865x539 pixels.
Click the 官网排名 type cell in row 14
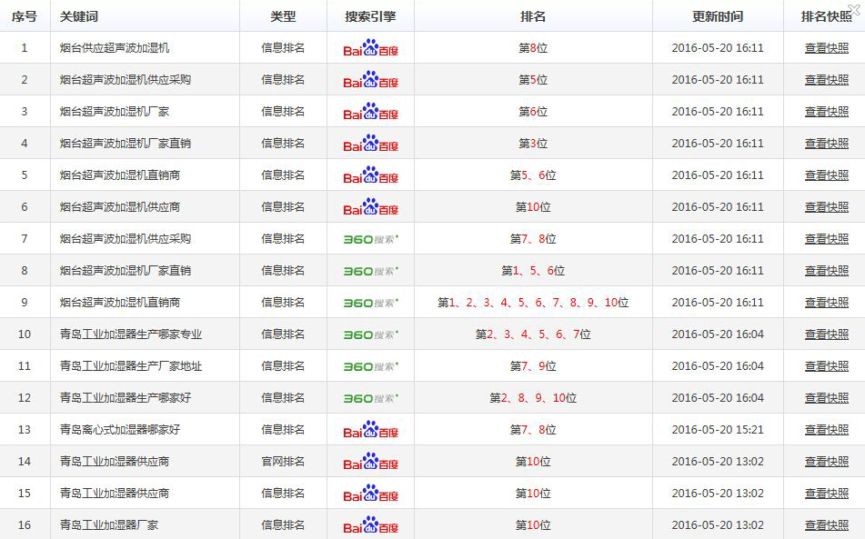(x=283, y=462)
